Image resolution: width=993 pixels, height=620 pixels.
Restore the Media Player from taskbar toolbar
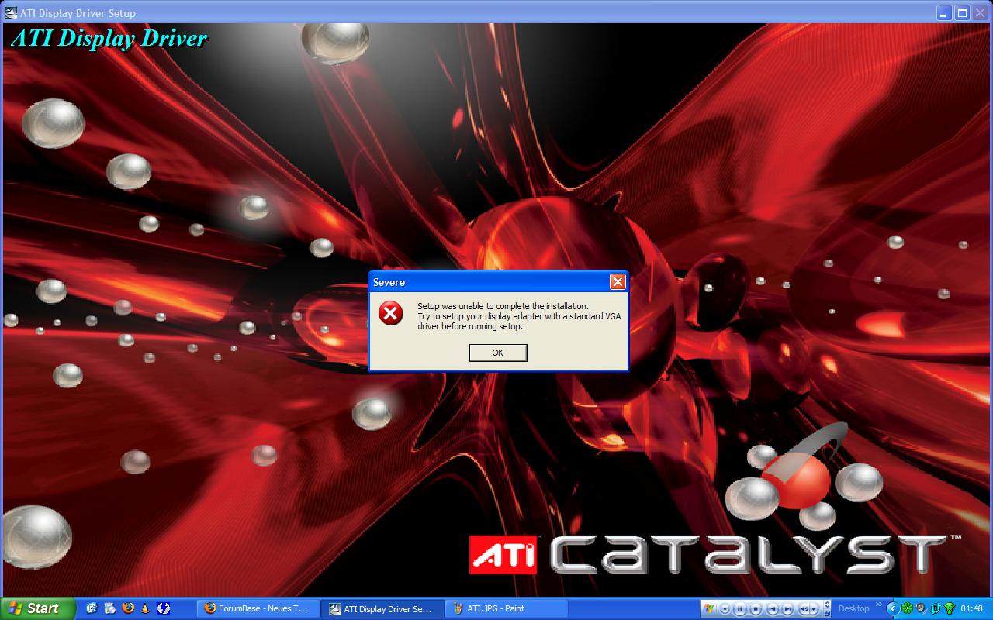pyautogui.click(x=827, y=614)
